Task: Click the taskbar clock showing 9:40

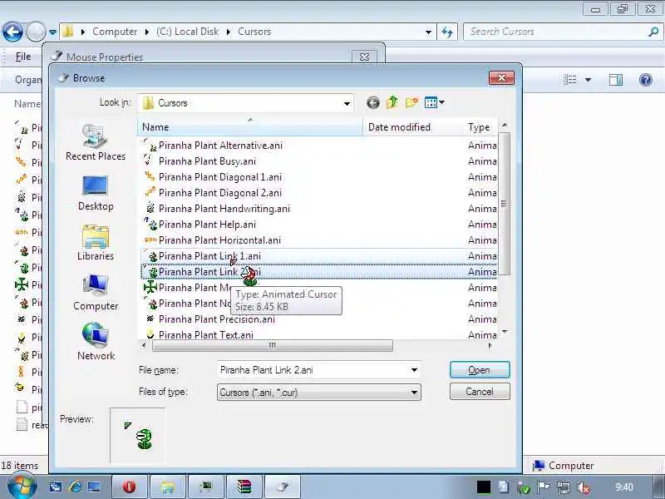Action: [623, 487]
